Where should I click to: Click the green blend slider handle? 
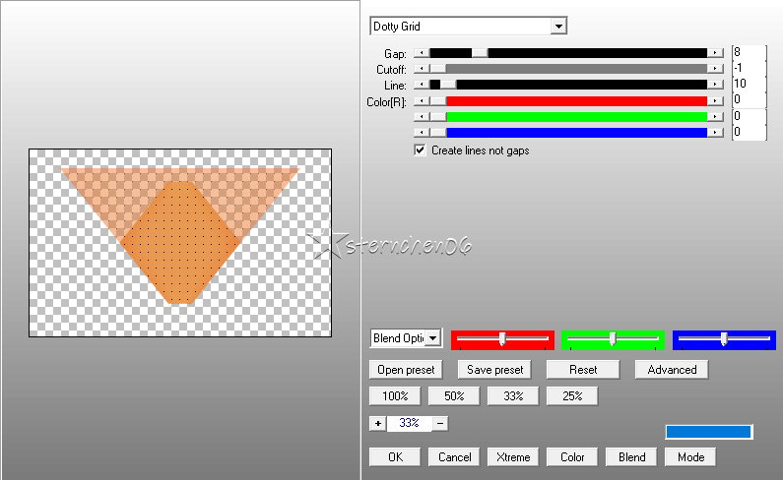[x=613, y=339]
